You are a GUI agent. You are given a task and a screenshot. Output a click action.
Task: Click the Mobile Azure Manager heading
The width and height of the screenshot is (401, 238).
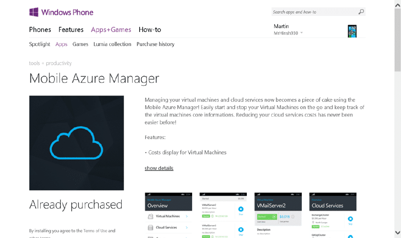[94, 79]
